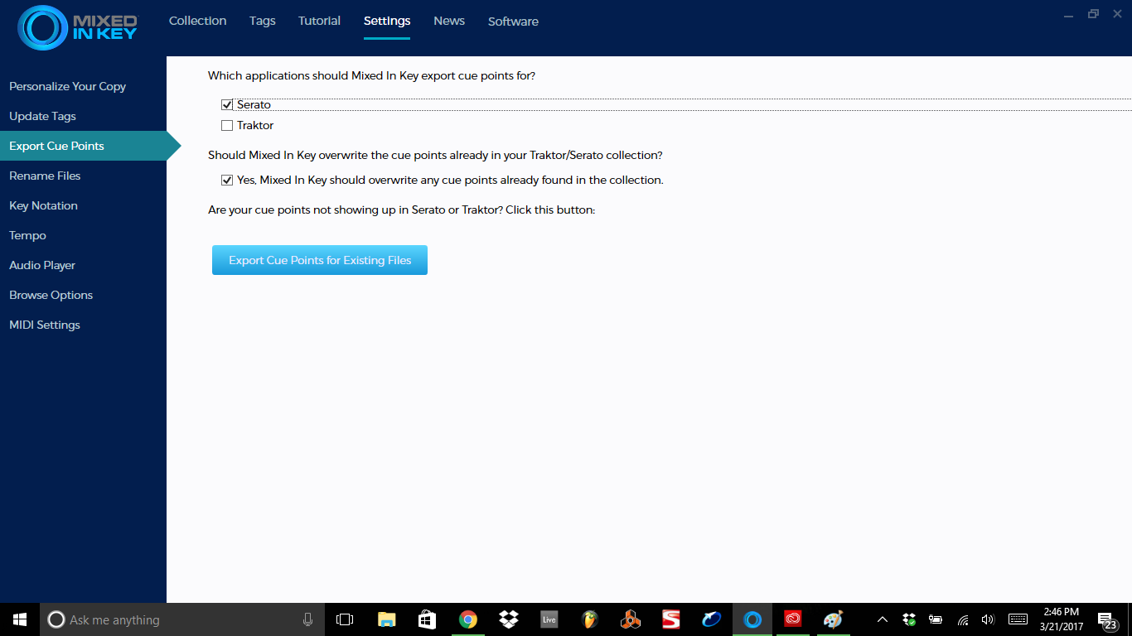Image resolution: width=1132 pixels, height=636 pixels.
Task: Toggle overwrite existing cue points checkbox
Action: (227, 181)
